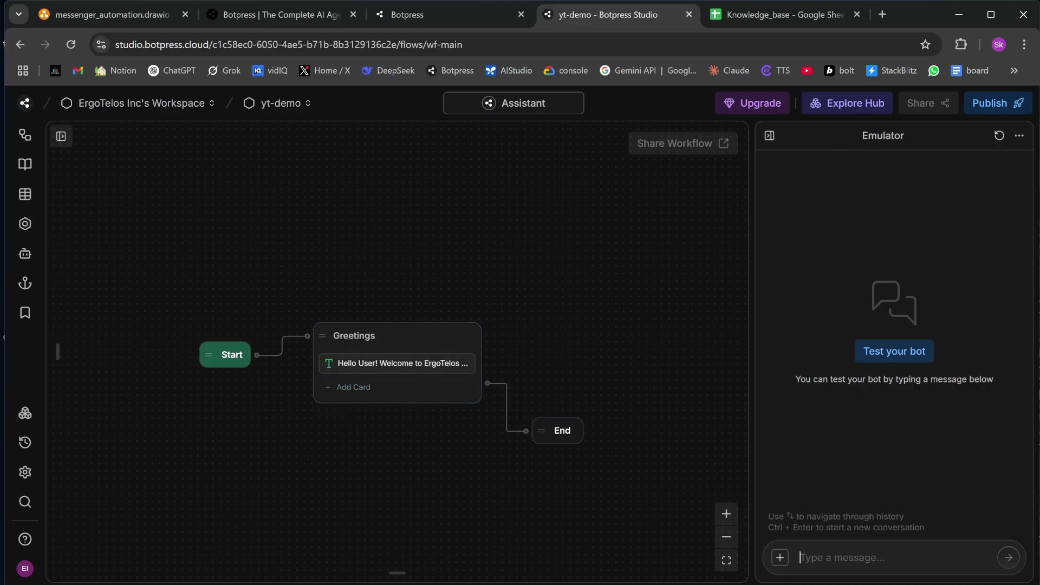Open the Knowledge Base book icon

click(25, 164)
